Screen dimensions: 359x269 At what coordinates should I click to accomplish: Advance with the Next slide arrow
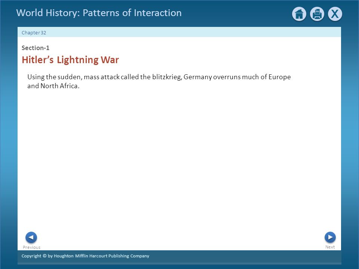pos(330,237)
